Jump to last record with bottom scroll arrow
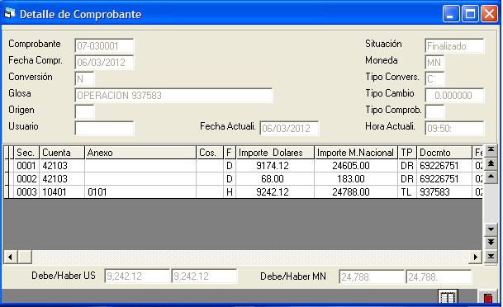This screenshot has height=307, width=503. pyautogui.click(x=491, y=256)
